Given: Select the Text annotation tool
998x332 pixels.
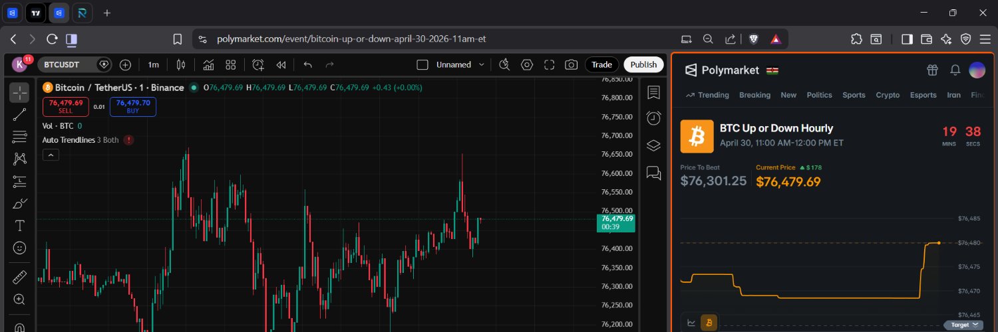Looking at the screenshot, I should pyautogui.click(x=19, y=225).
